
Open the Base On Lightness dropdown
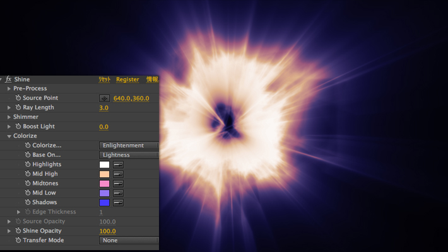(x=129, y=155)
